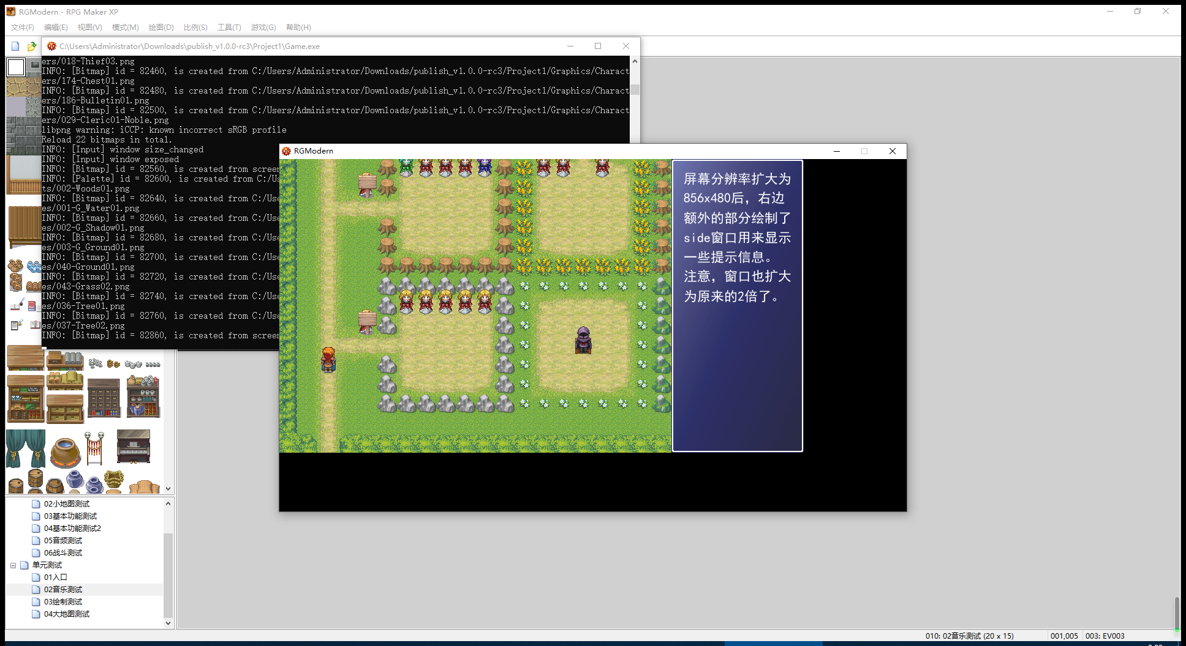Select map 04大地图测试 in tree

pyautogui.click(x=67, y=614)
